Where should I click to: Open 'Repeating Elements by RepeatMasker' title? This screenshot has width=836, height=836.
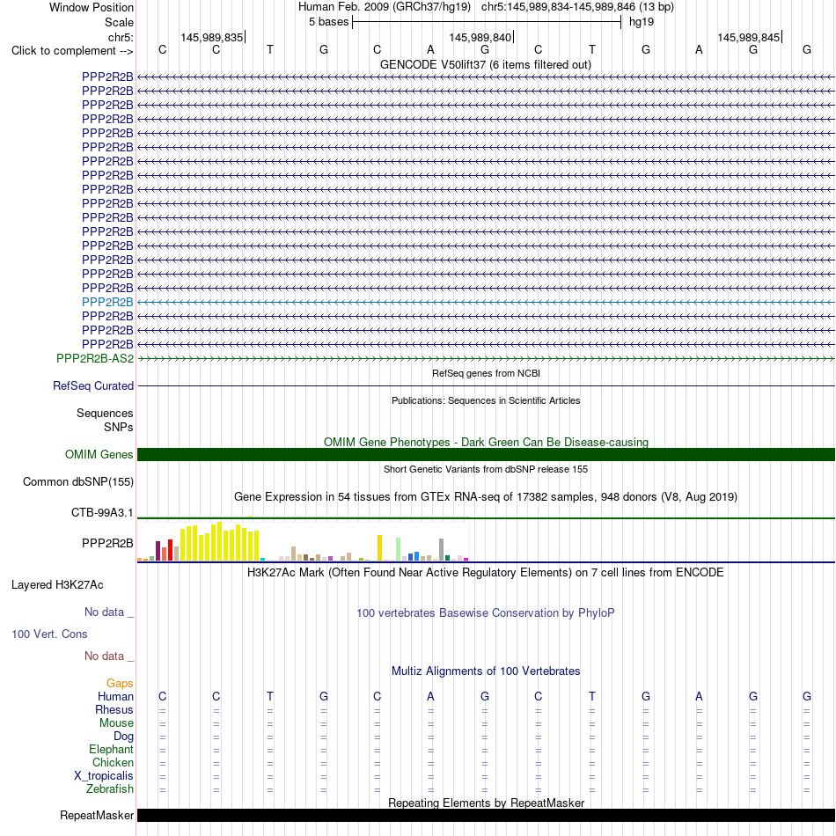pyautogui.click(x=486, y=803)
